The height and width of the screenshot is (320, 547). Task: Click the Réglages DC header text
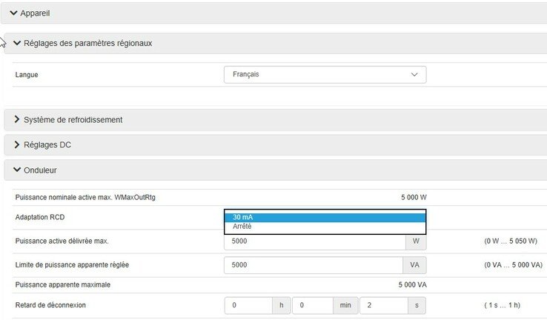47,144
